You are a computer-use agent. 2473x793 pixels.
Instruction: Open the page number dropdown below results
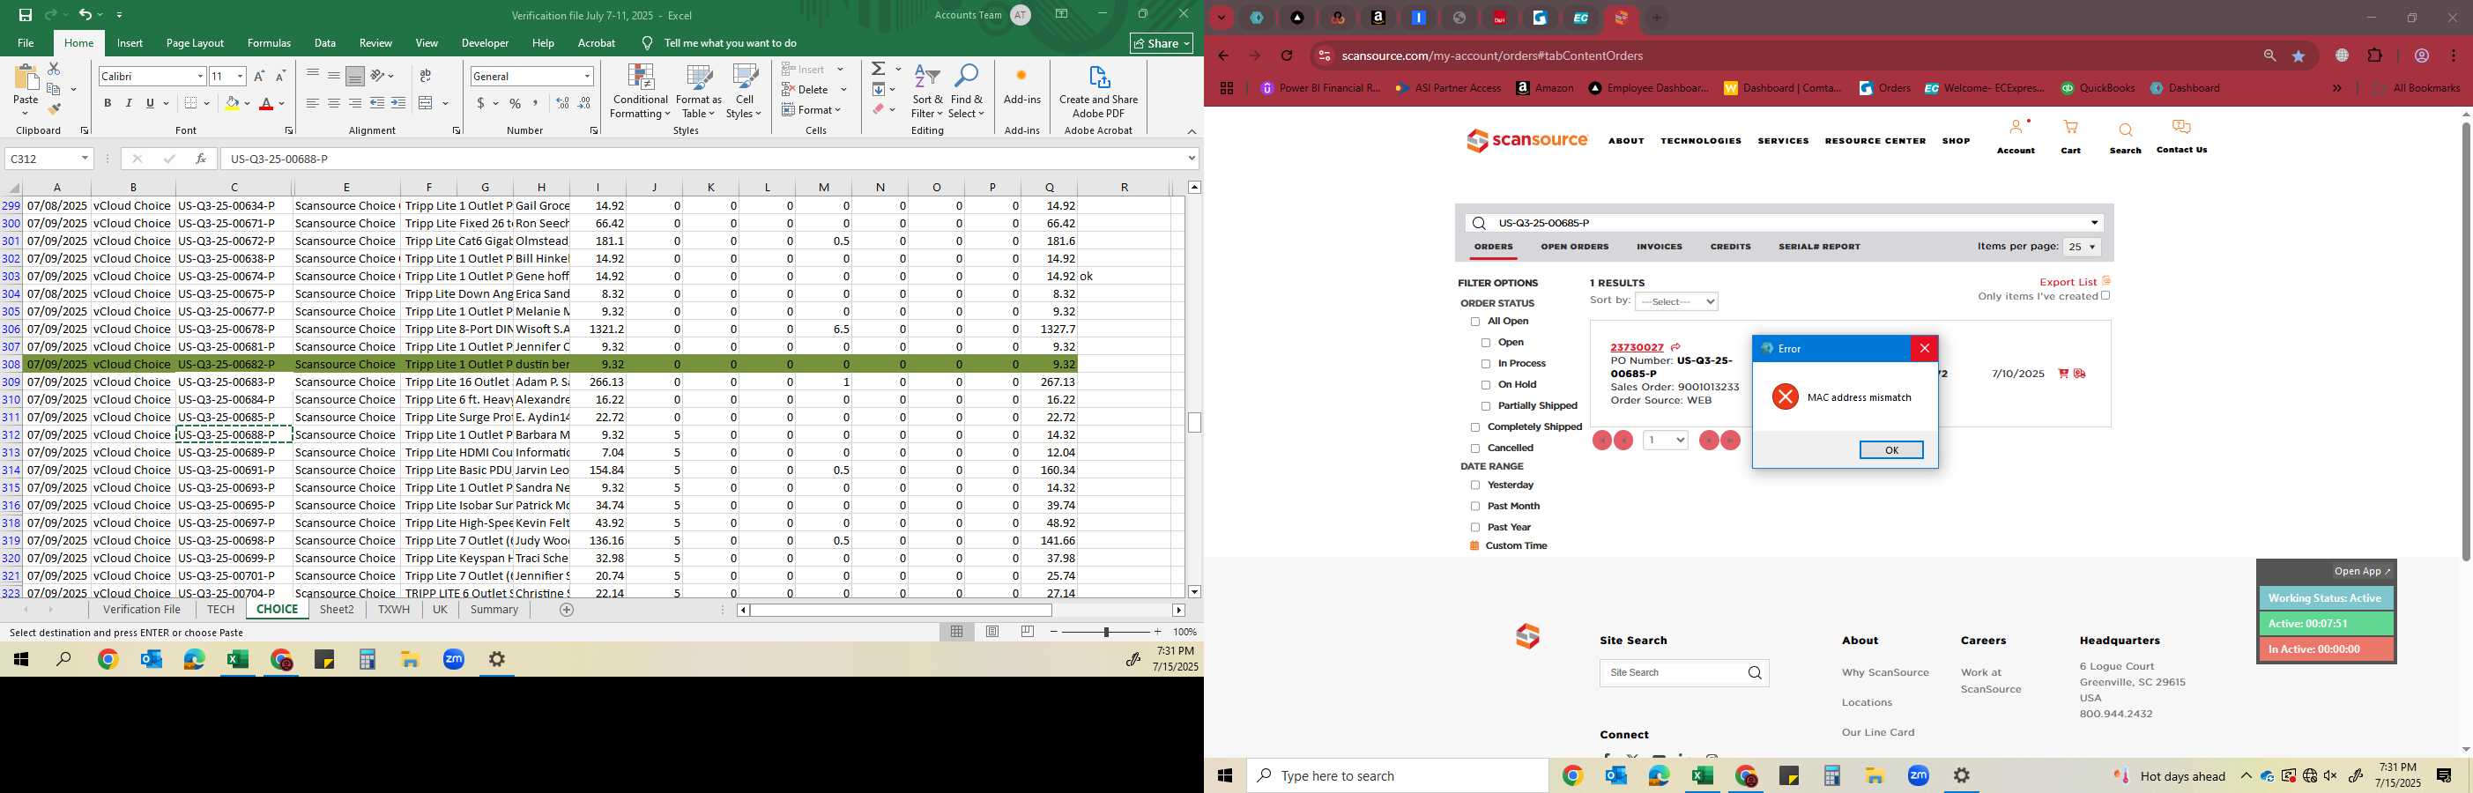pyautogui.click(x=1666, y=440)
